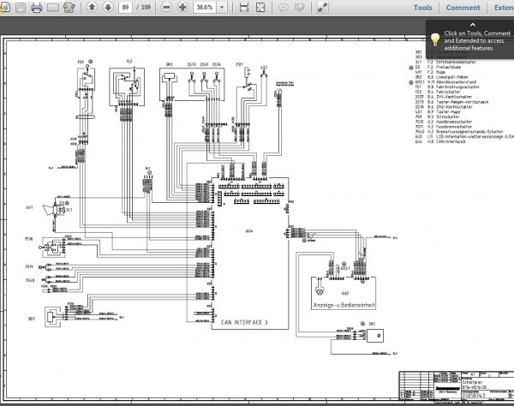Go to next page with down arrow
Image resolution: width=514 pixels, height=406 pixels.
[108, 7]
